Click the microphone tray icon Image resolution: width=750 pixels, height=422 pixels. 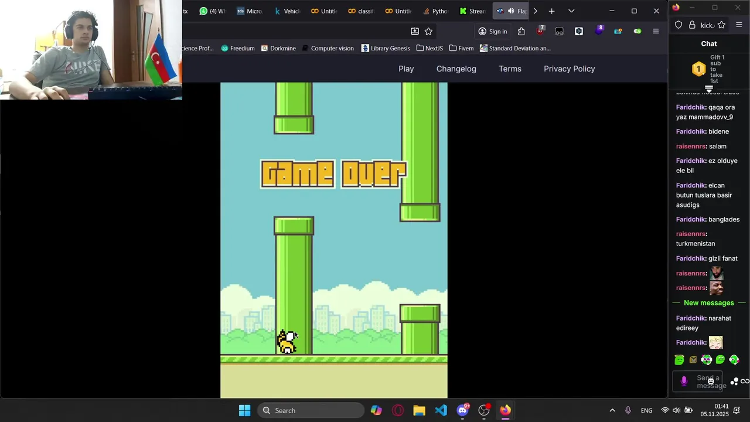(x=628, y=410)
